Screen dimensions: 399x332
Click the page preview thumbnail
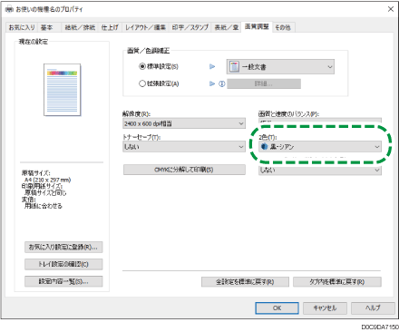[x=63, y=90]
